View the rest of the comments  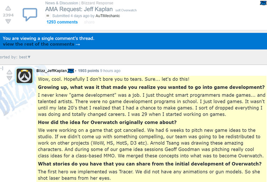click(x=41, y=44)
